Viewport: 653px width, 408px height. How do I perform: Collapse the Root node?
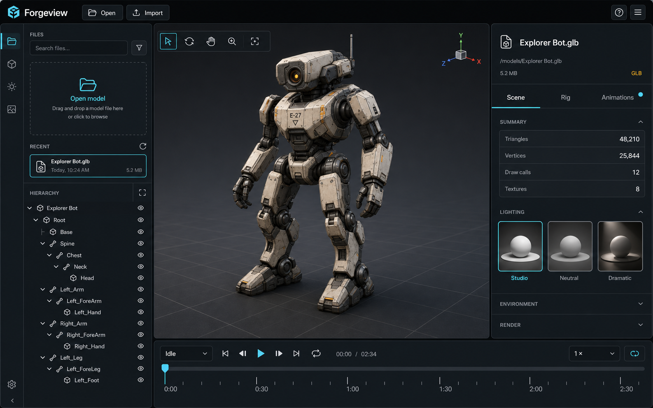pyautogui.click(x=36, y=220)
